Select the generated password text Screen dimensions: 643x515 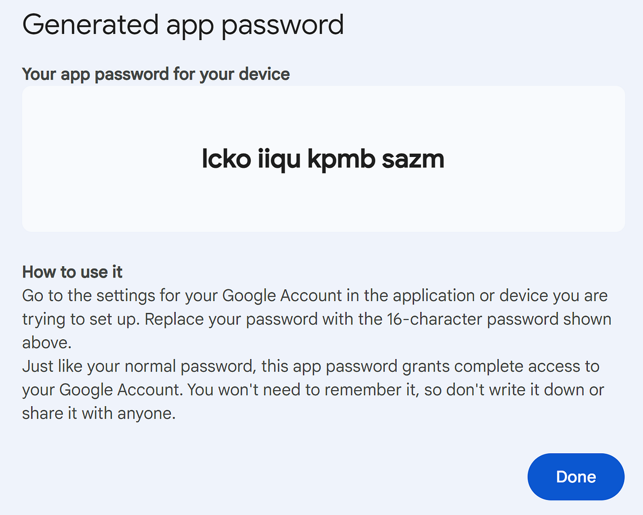click(x=323, y=159)
